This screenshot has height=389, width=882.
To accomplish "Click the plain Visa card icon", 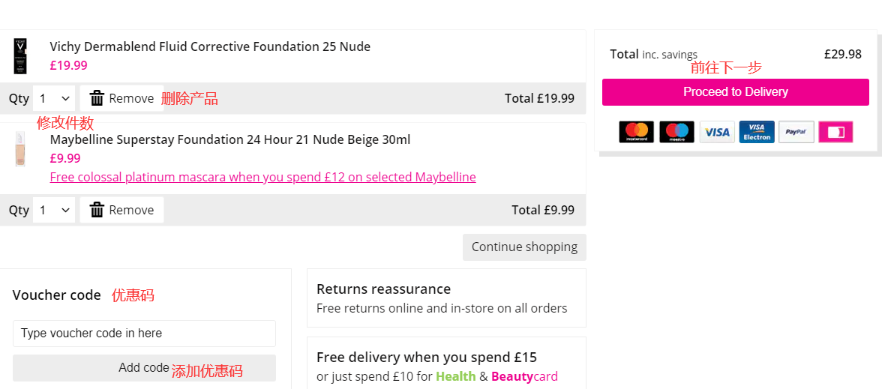I will click(717, 132).
